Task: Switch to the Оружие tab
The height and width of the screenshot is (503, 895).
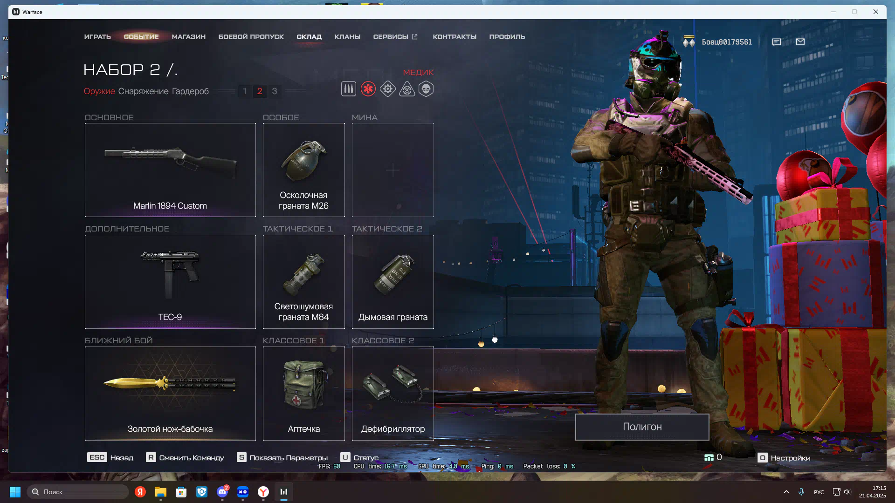Action: 99,91
